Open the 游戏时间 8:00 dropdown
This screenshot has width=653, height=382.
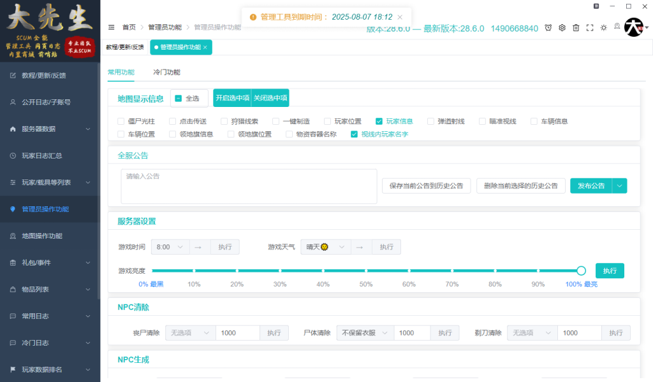tap(171, 247)
